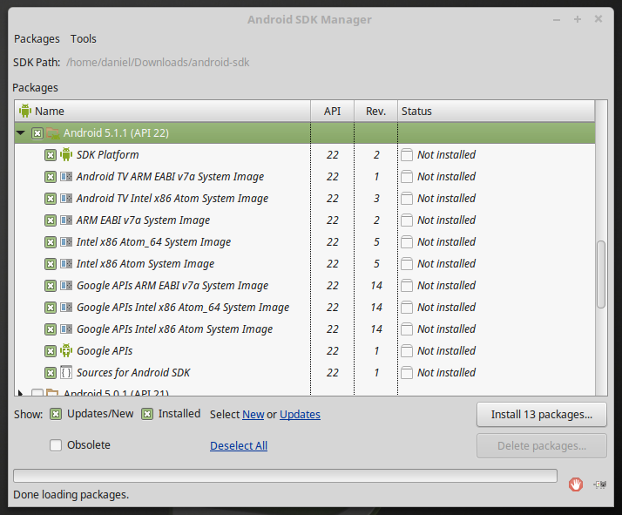Viewport: 622px width, 515px height.
Task: Uncheck Android TV ARM EABI v7a System Image
Action: pyautogui.click(x=51, y=177)
